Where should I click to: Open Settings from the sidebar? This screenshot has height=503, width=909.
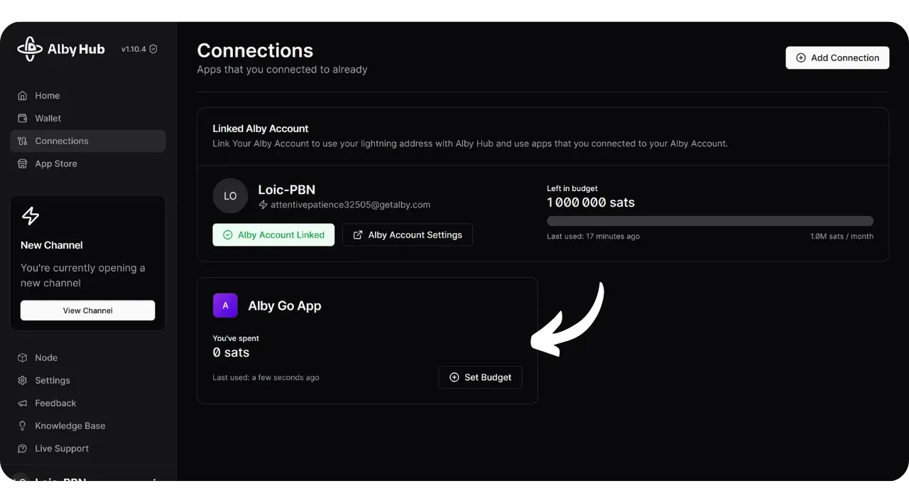tap(52, 381)
